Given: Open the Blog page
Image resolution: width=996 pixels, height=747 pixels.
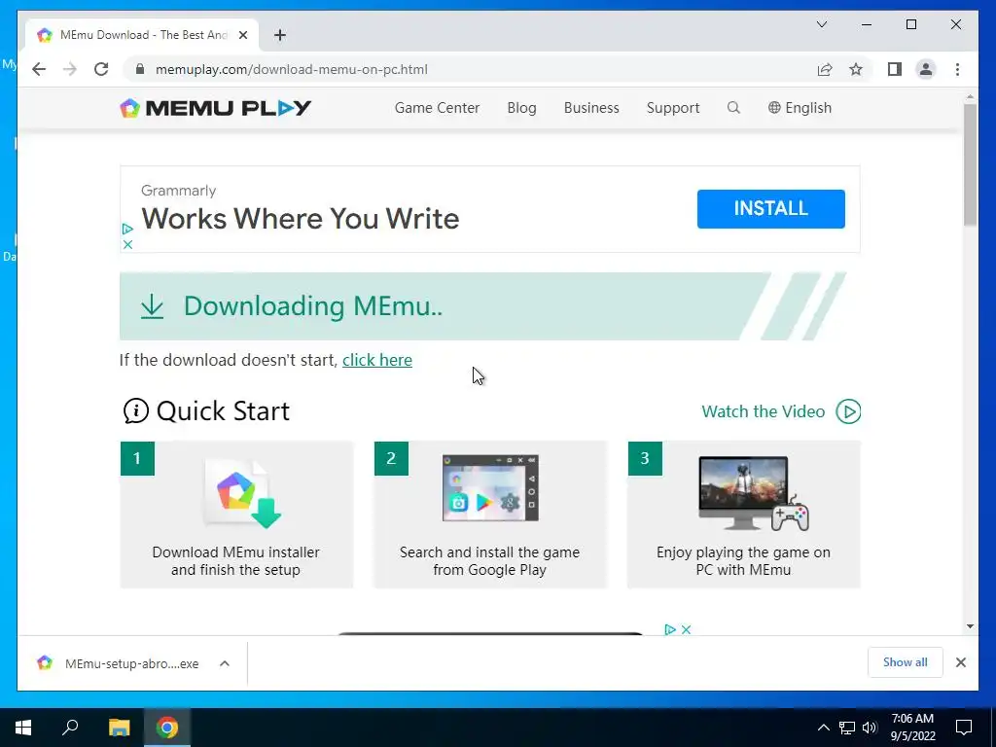Looking at the screenshot, I should (x=521, y=108).
